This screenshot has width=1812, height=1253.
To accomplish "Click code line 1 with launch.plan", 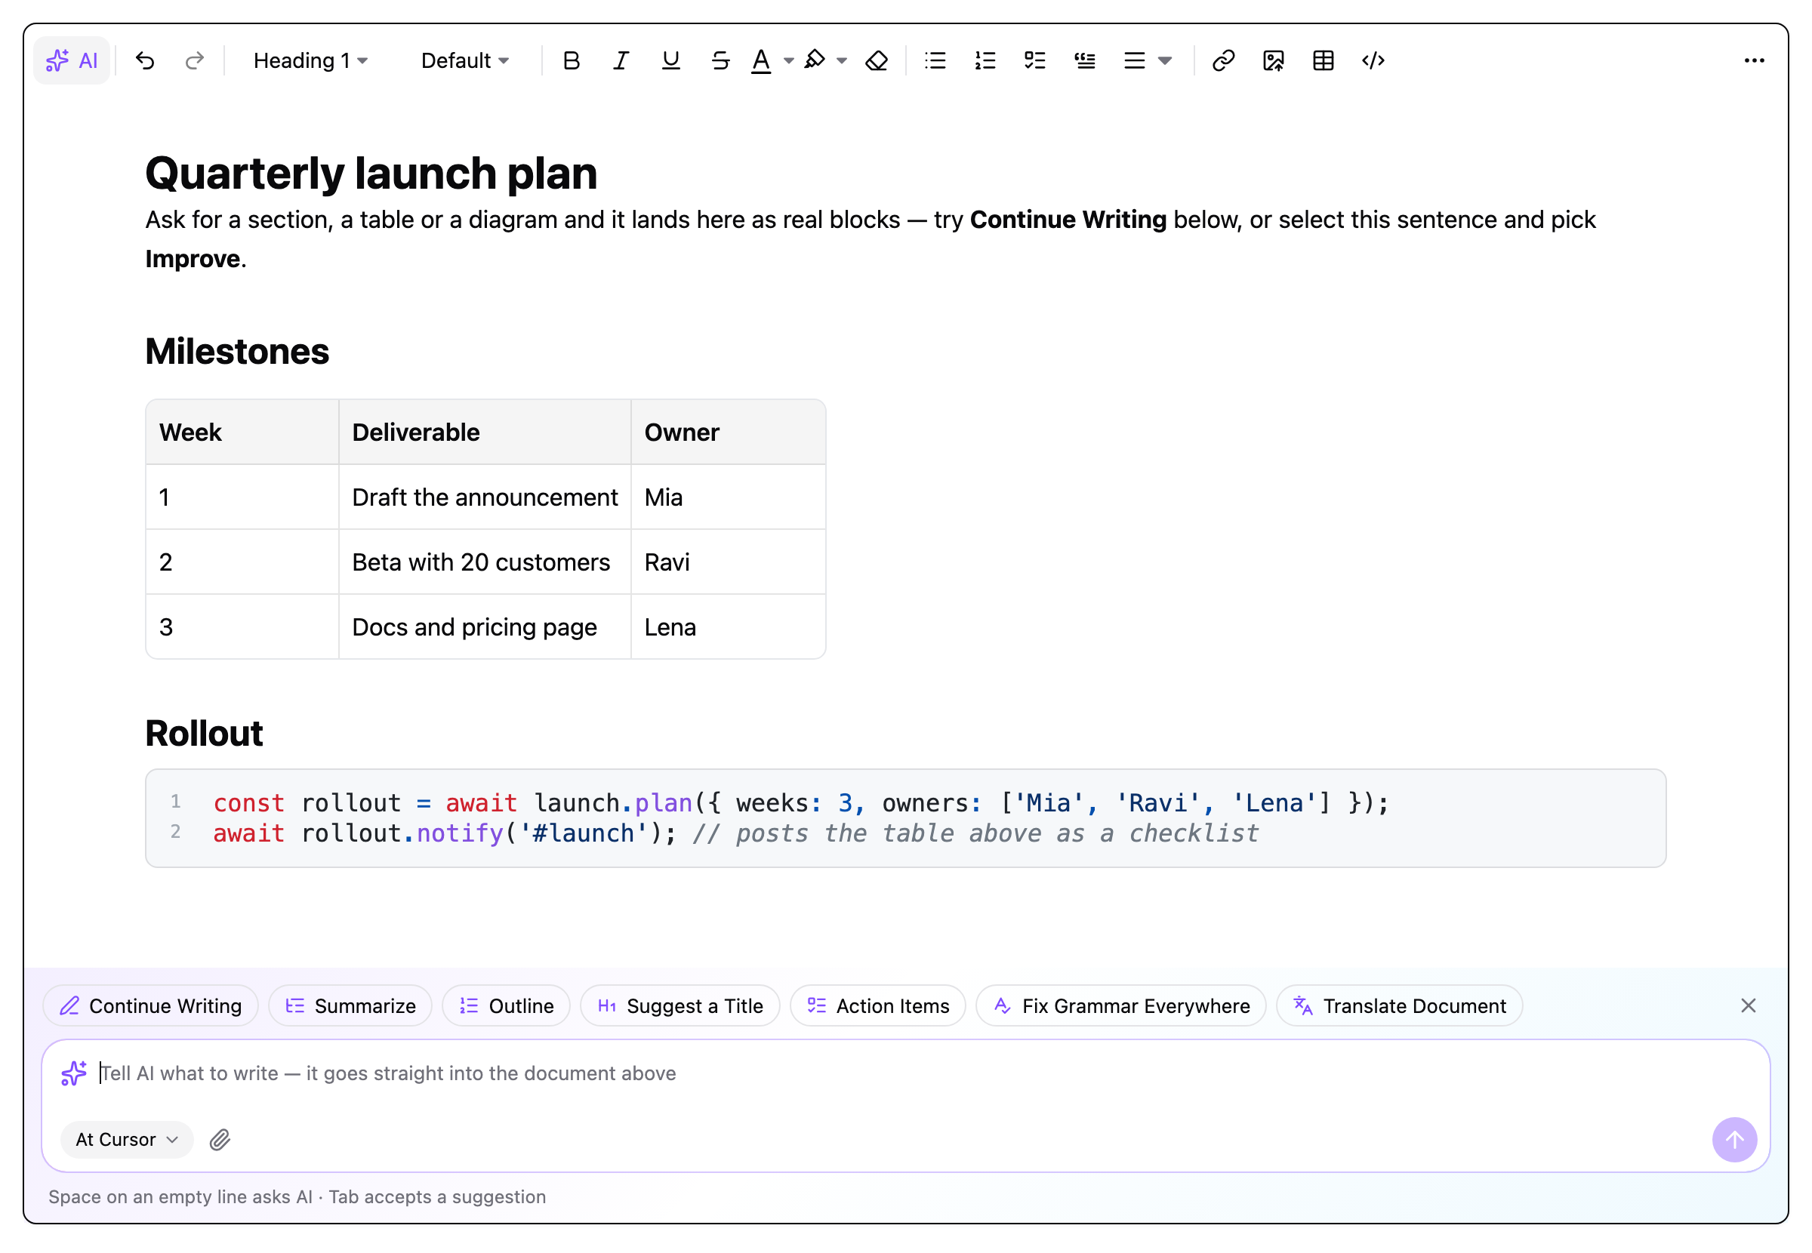I will pos(801,803).
